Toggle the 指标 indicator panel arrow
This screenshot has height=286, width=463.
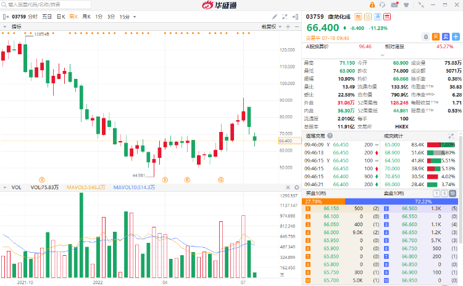pyautogui.click(x=4, y=27)
